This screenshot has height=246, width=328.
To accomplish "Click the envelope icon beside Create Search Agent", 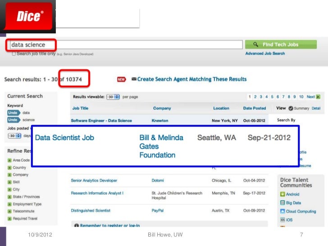I will (134, 79).
